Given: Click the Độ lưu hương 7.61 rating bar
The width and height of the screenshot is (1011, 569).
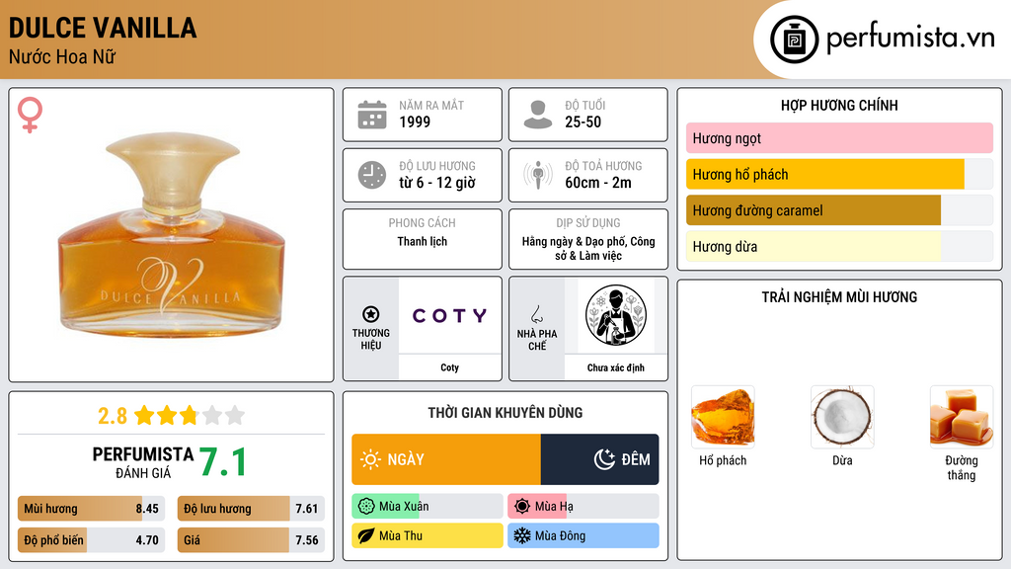Looking at the screenshot, I should point(251,509).
